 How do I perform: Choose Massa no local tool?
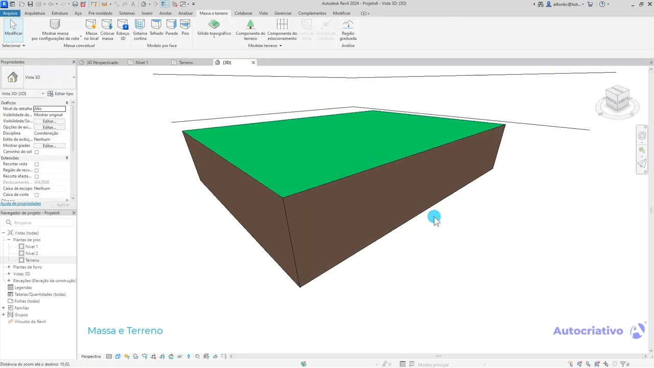91,30
